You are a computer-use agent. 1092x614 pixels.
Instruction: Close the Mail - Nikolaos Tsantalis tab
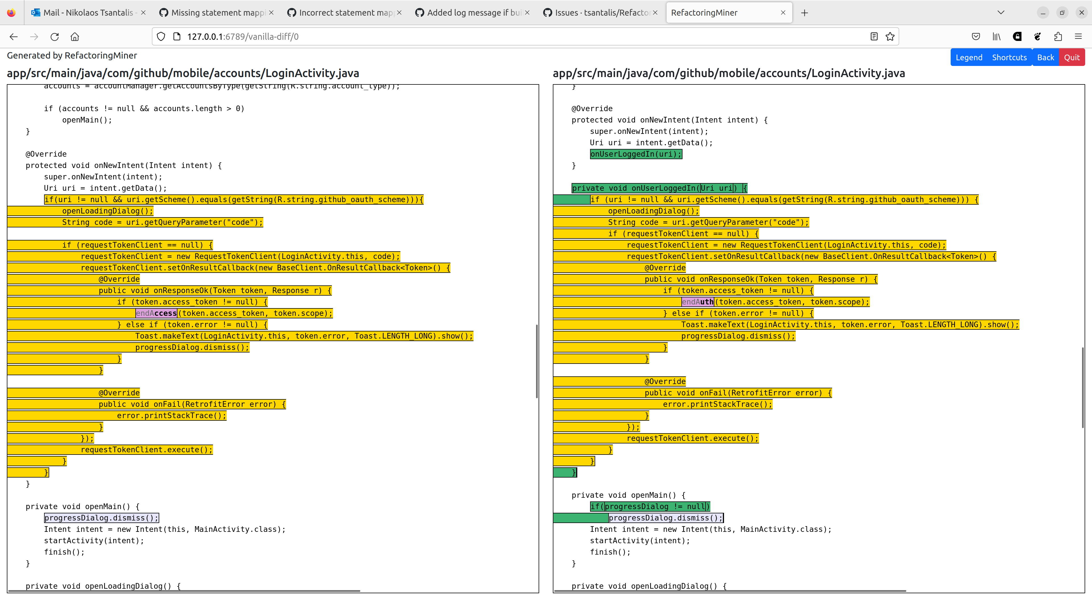point(143,13)
